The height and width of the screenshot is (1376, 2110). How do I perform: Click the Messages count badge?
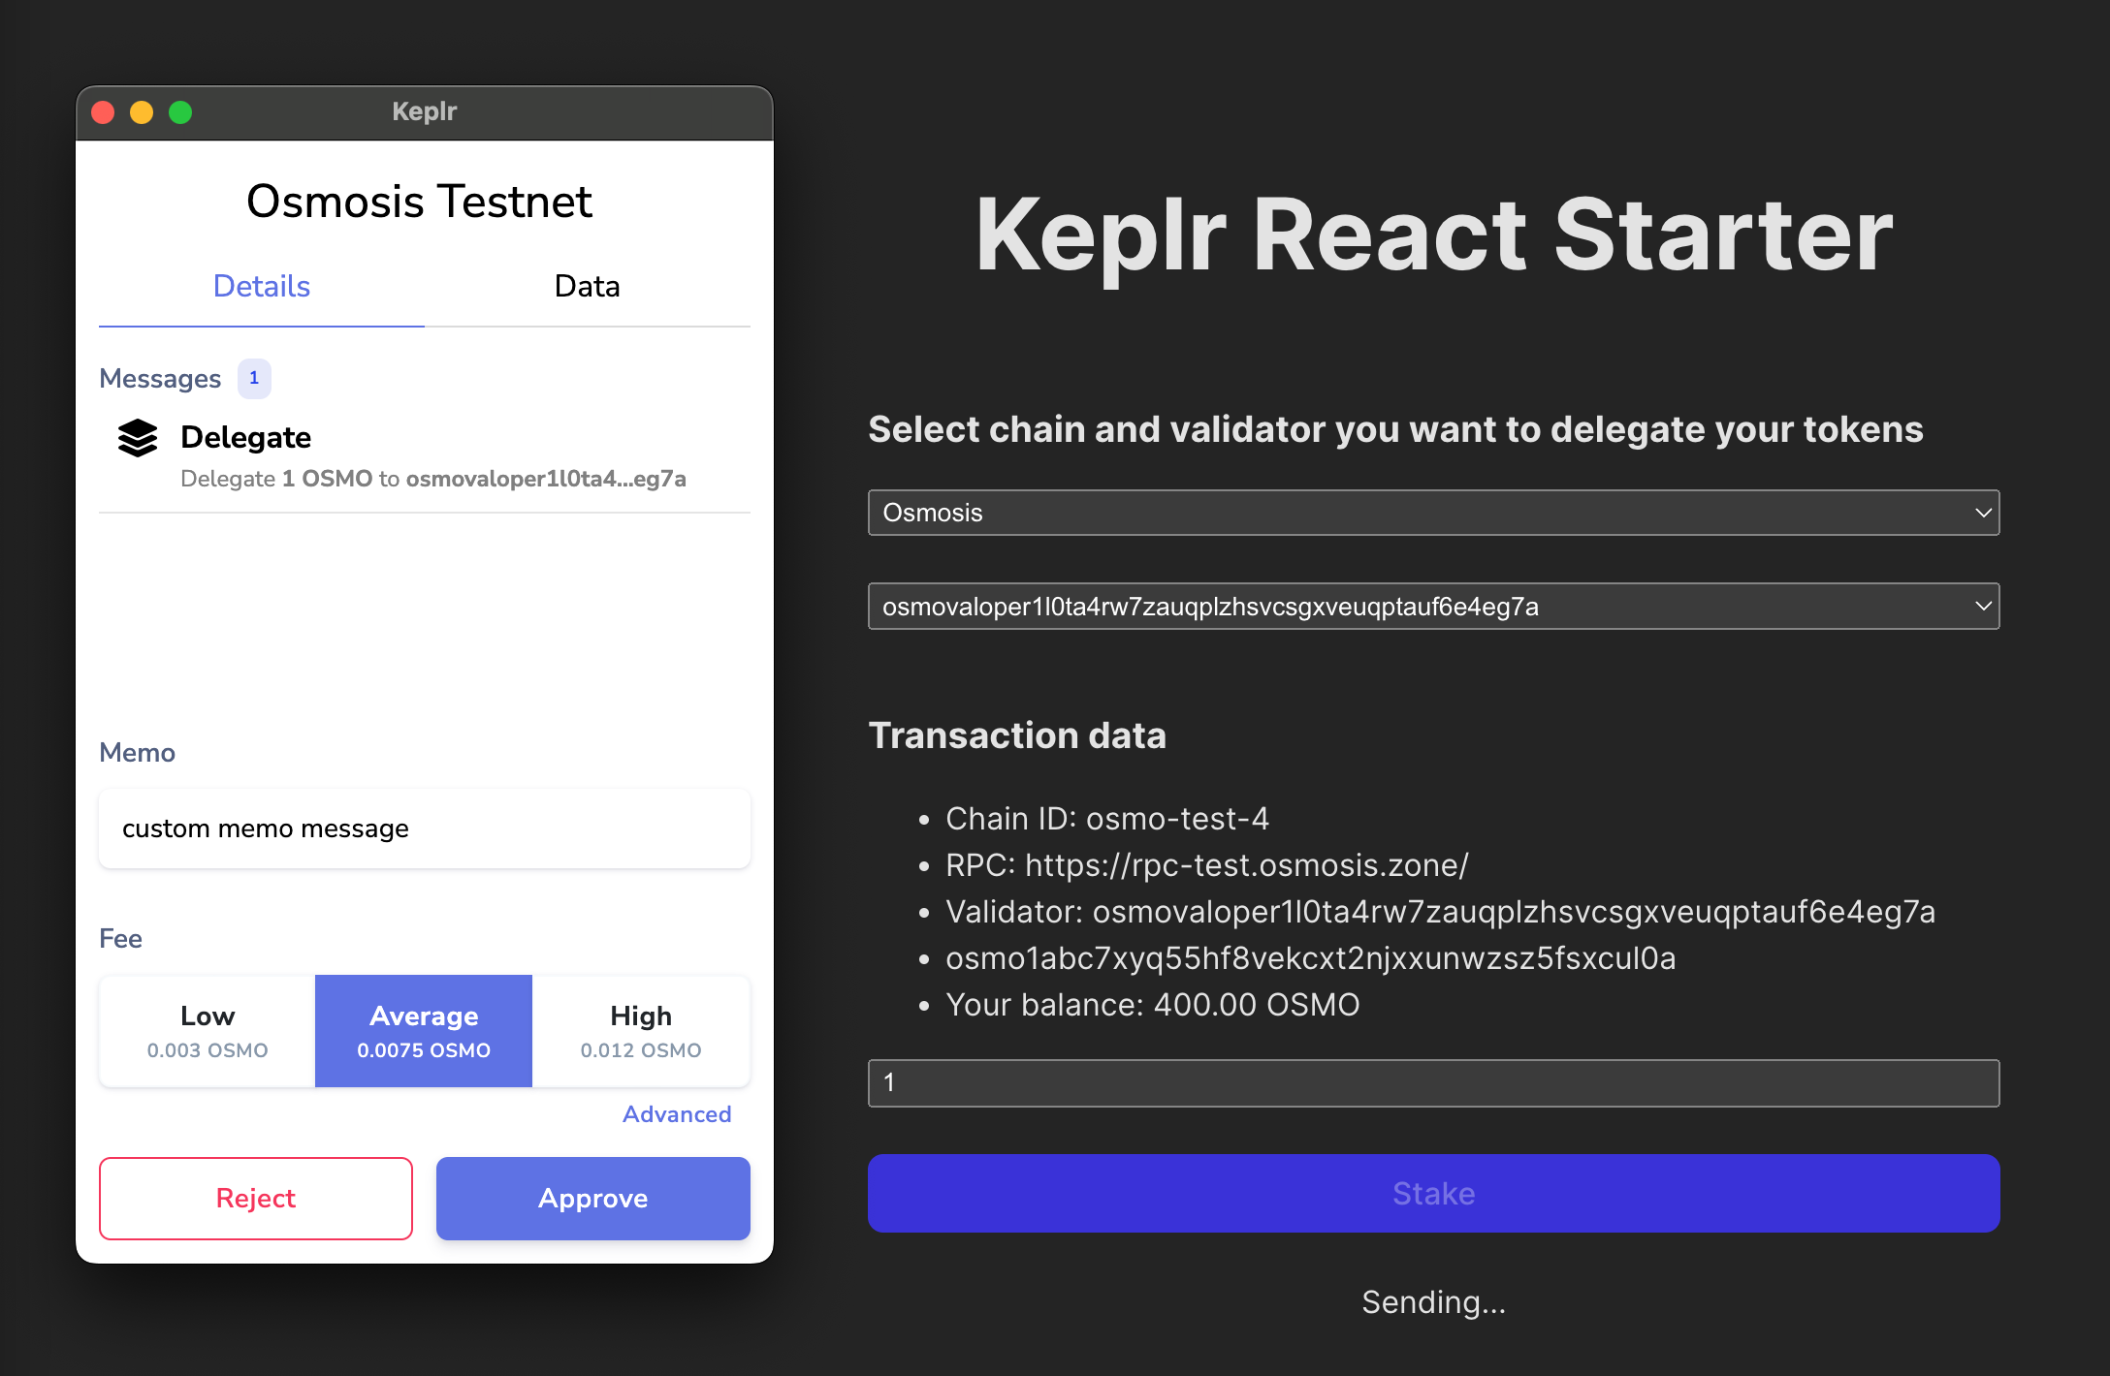coord(254,378)
